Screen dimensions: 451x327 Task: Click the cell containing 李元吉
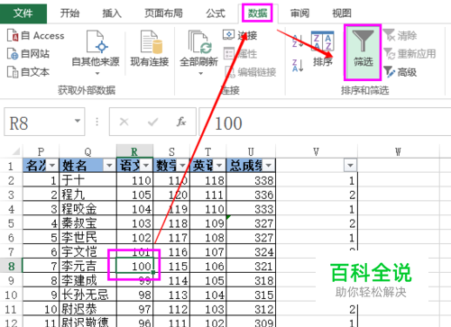click(87, 266)
